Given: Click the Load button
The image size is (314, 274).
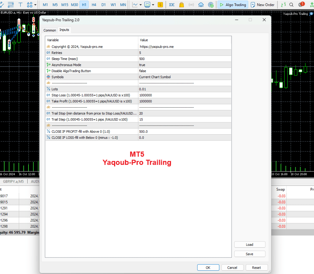Looking at the screenshot, I should pyautogui.click(x=249, y=245).
